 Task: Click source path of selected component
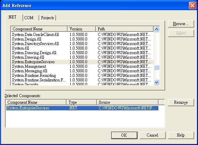click(127, 108)
